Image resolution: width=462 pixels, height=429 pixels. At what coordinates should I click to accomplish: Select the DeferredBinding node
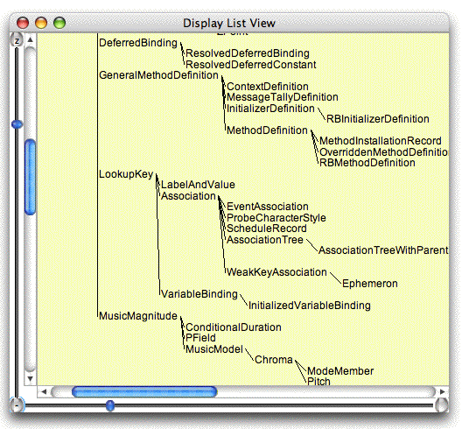point(138,43)
